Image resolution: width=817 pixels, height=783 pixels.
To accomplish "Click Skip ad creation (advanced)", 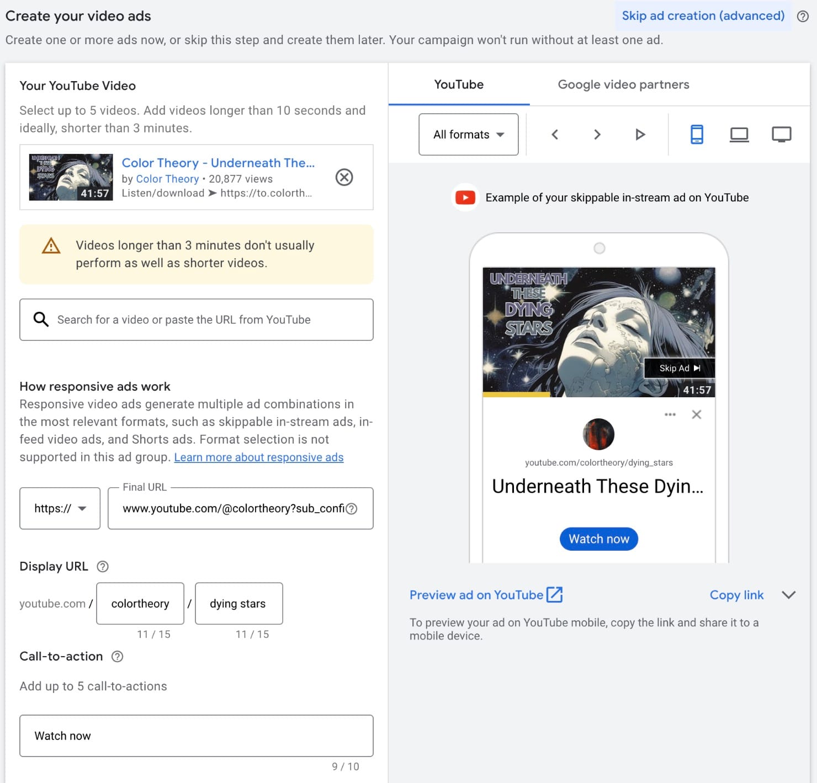I will click(703, 15).
